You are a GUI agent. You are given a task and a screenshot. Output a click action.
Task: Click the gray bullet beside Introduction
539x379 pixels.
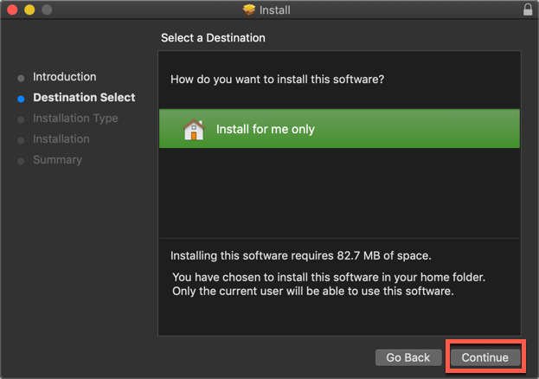22,78
